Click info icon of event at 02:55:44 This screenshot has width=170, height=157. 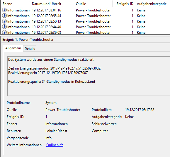[x=4, y=16]
